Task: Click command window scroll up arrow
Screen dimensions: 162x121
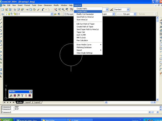Action: (x=161, y=107)
